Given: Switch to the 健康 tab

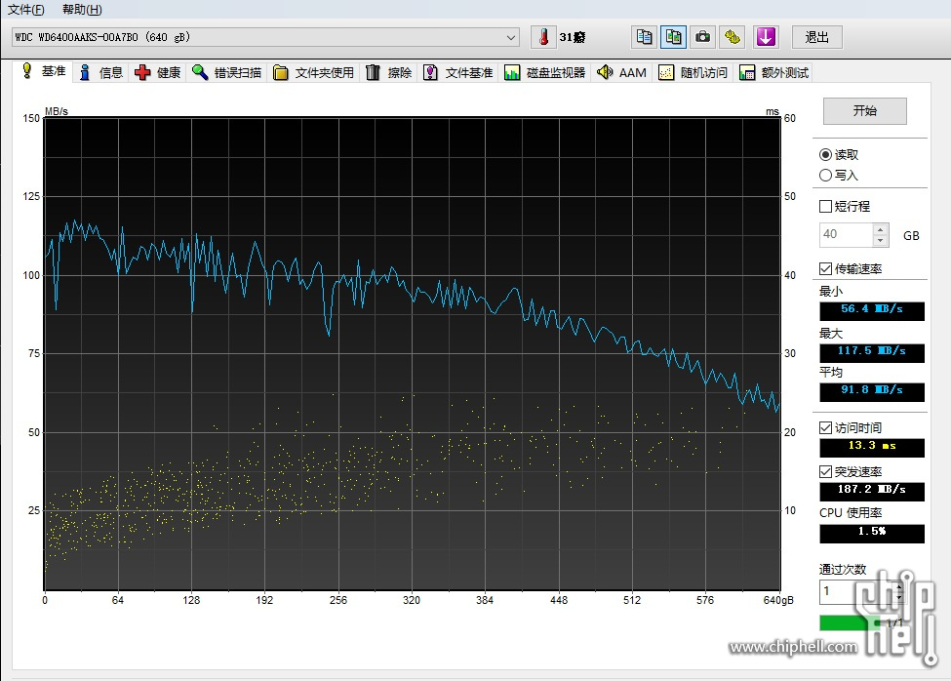Looking at the screenshot, I should 158,73.
